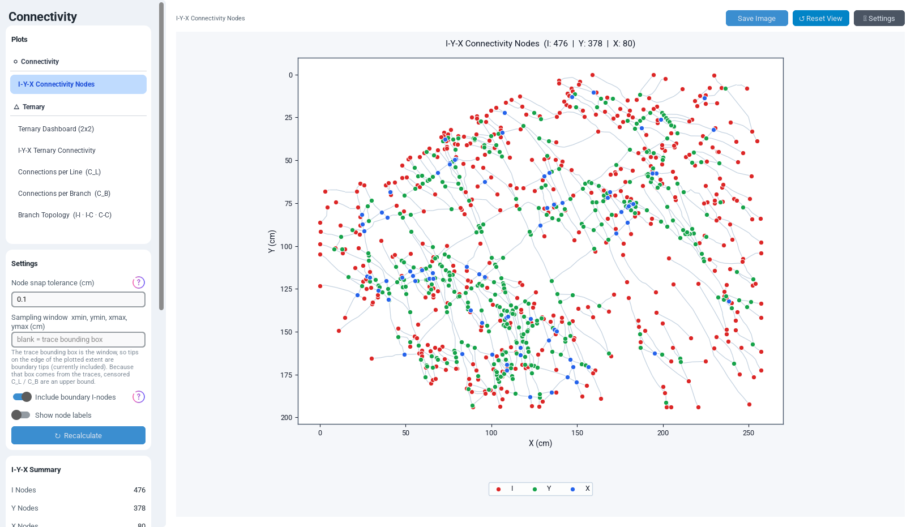Click the breadcrumb I-Y-X Connectivity Nodes
915x527 pixels.
click(211, 18)
